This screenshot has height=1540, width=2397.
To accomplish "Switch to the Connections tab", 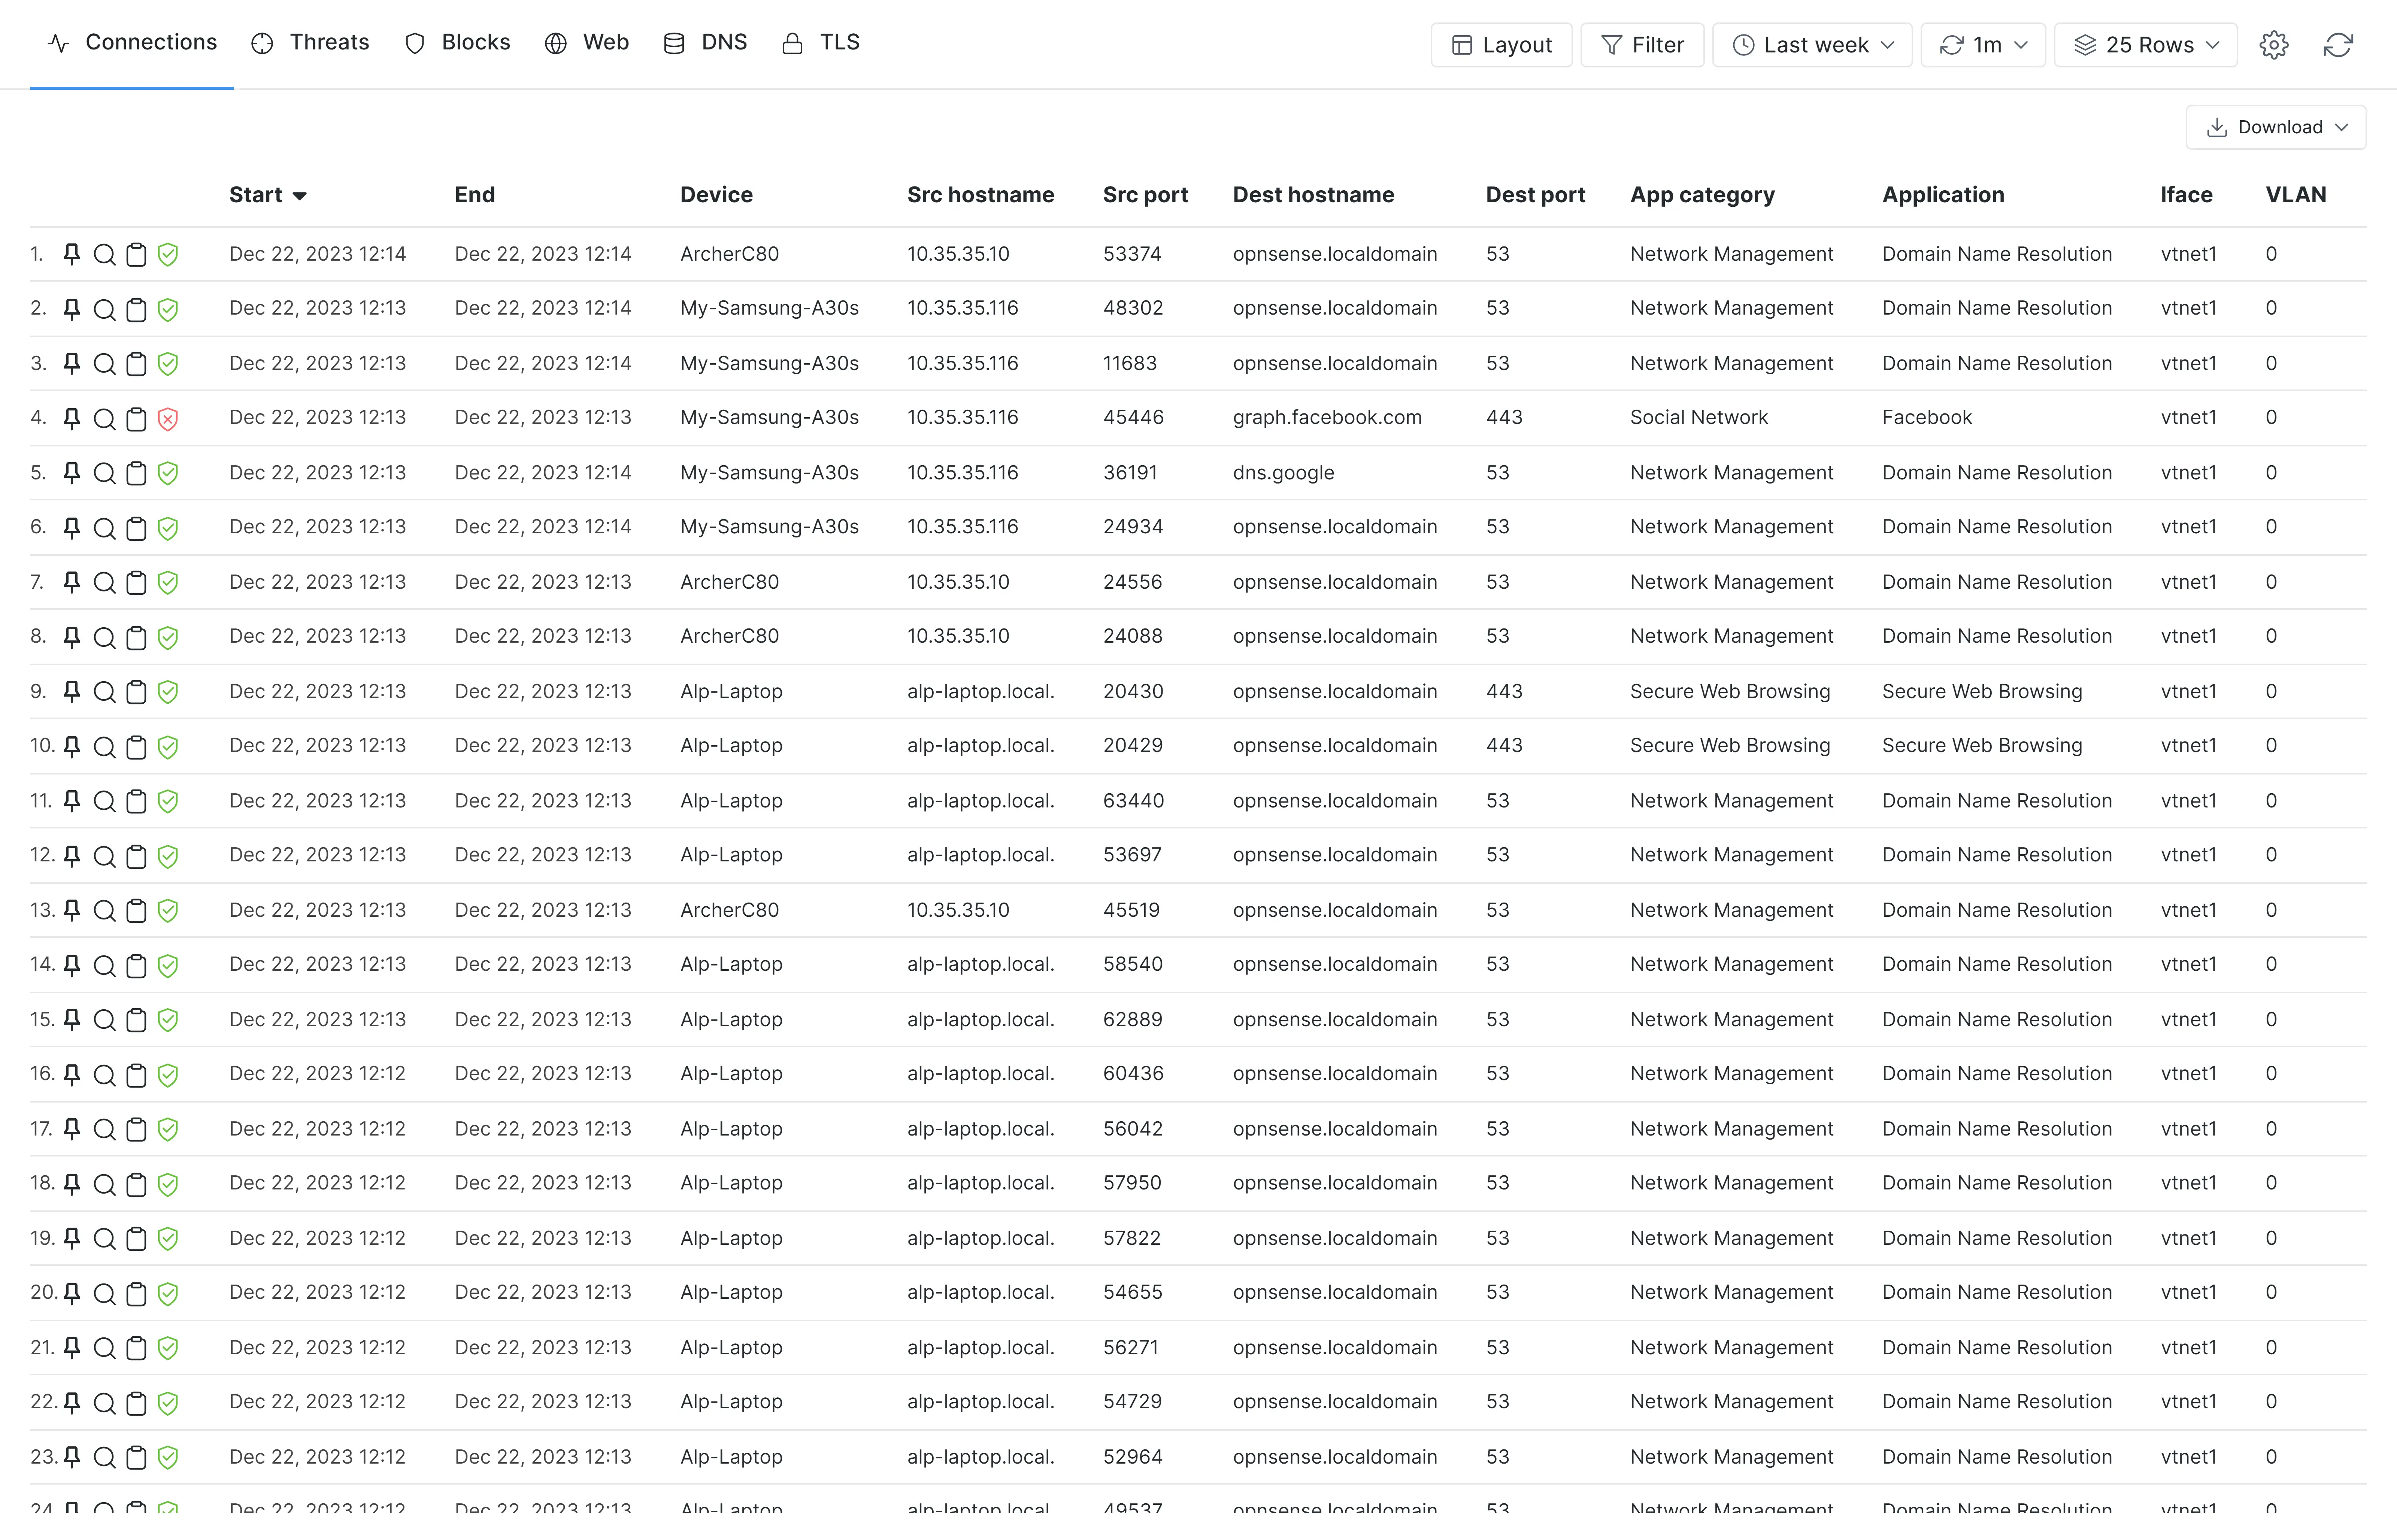I will 132,43.
